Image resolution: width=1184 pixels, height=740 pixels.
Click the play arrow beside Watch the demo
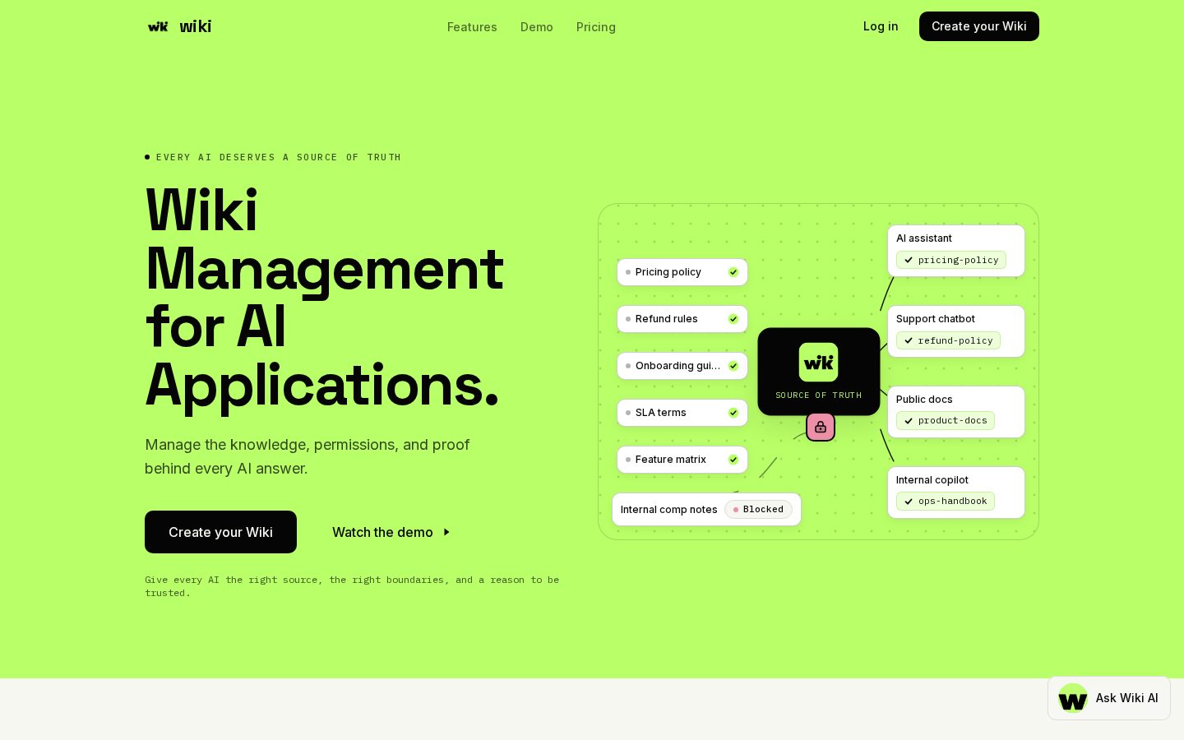point(446,532)
